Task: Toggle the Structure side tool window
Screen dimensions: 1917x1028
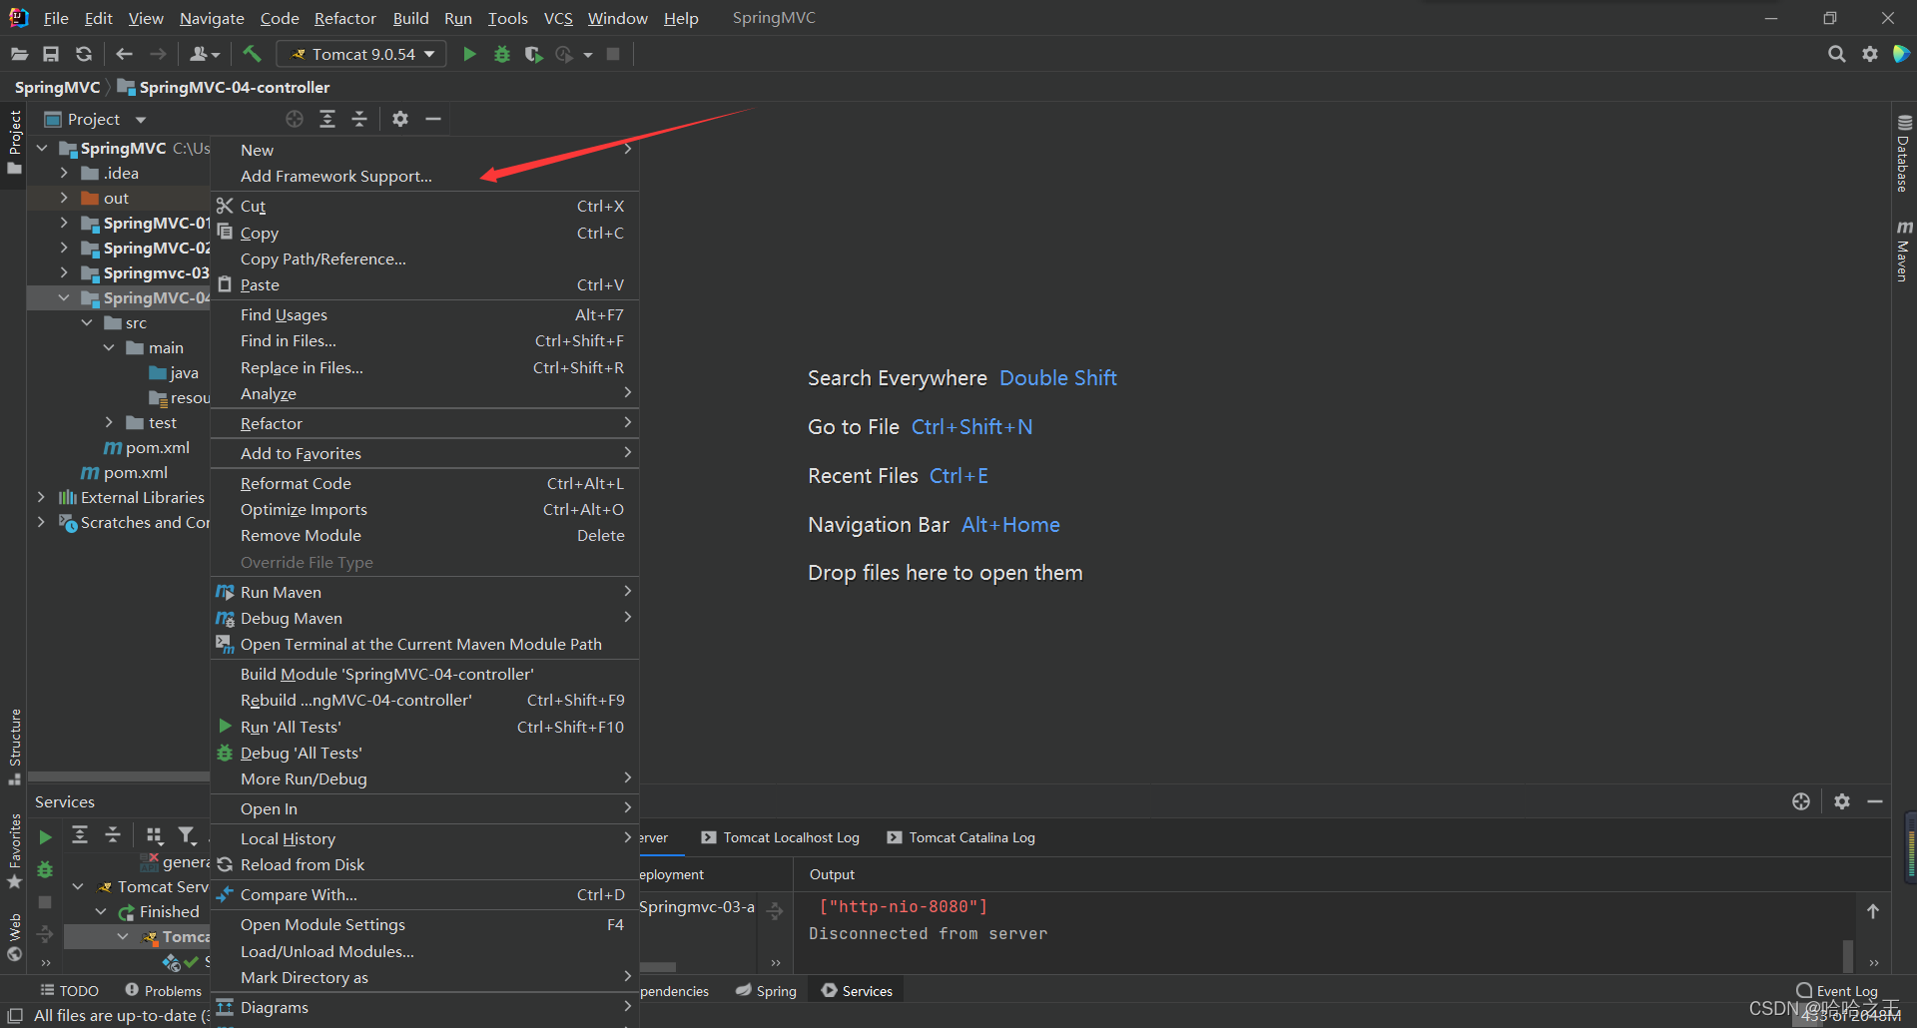Action: (14, 746)
